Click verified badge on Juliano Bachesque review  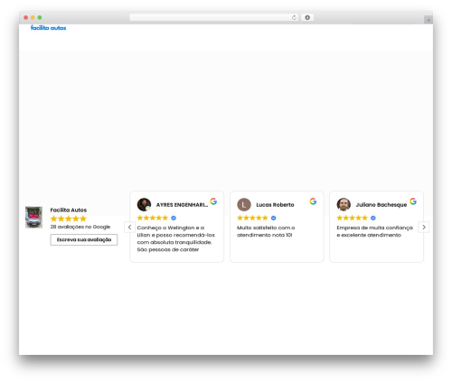click(373, 218)
